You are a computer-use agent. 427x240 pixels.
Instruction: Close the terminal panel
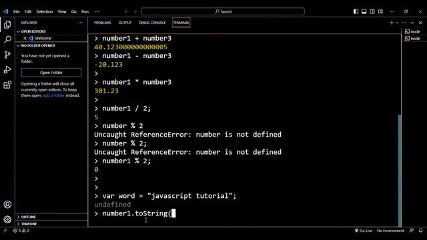point(420,23)
